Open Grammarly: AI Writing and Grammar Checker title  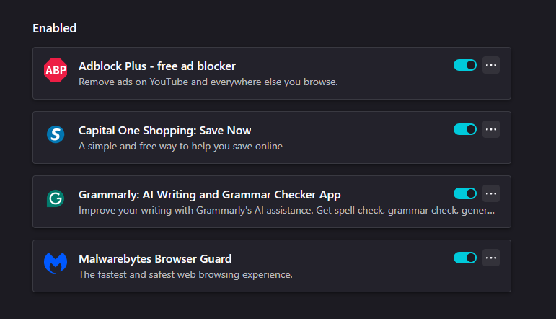(x=209, y=195)
